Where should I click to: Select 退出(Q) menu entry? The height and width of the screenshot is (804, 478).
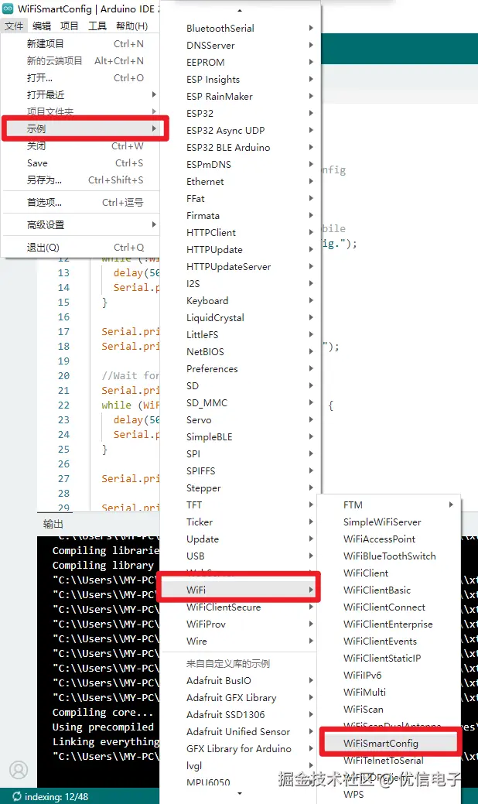click(81, 247)
